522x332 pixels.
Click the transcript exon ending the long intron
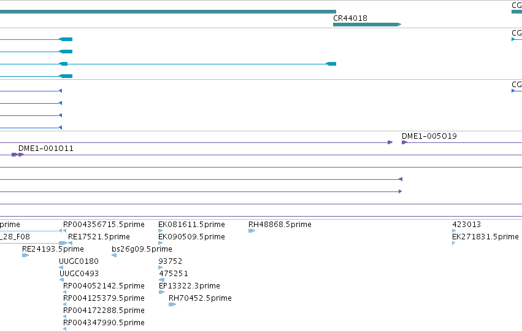point(331,64)
